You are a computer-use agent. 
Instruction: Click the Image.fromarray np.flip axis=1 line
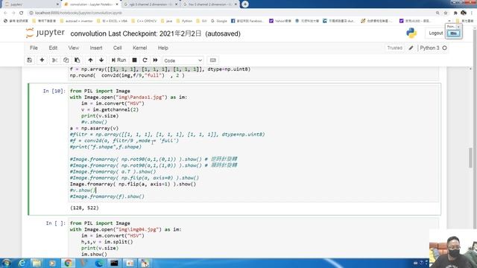click(x=133, y=184)
